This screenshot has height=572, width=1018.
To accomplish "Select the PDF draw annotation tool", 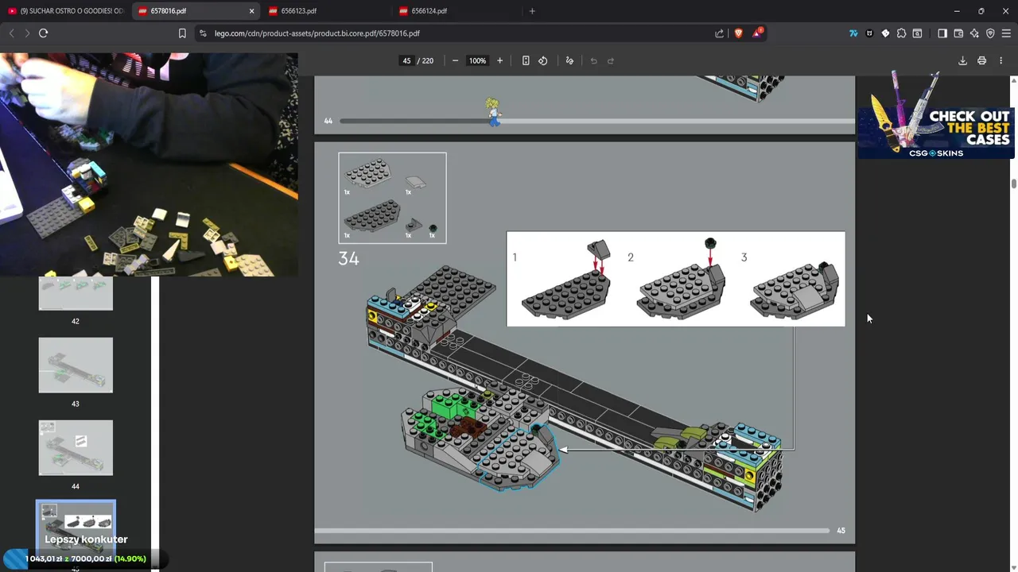I will (x=569, y=60).
